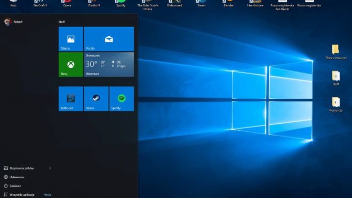Select The Elder Scrolls Online desktop shortcut
Screen dimensions: 352x198
(148, 5)
